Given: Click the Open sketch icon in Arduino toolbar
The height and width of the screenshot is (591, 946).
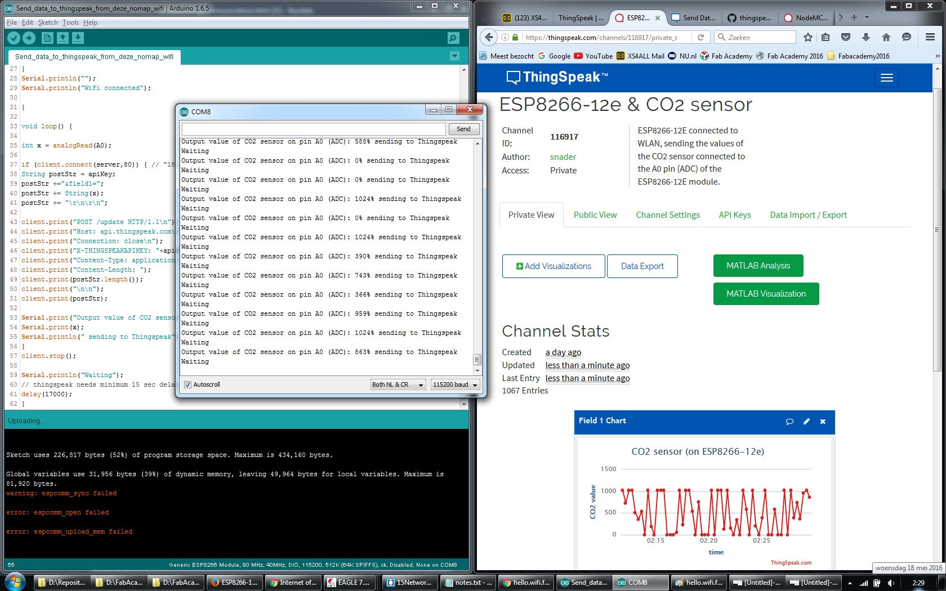Looking at the screenshot, I should point(63,38).
